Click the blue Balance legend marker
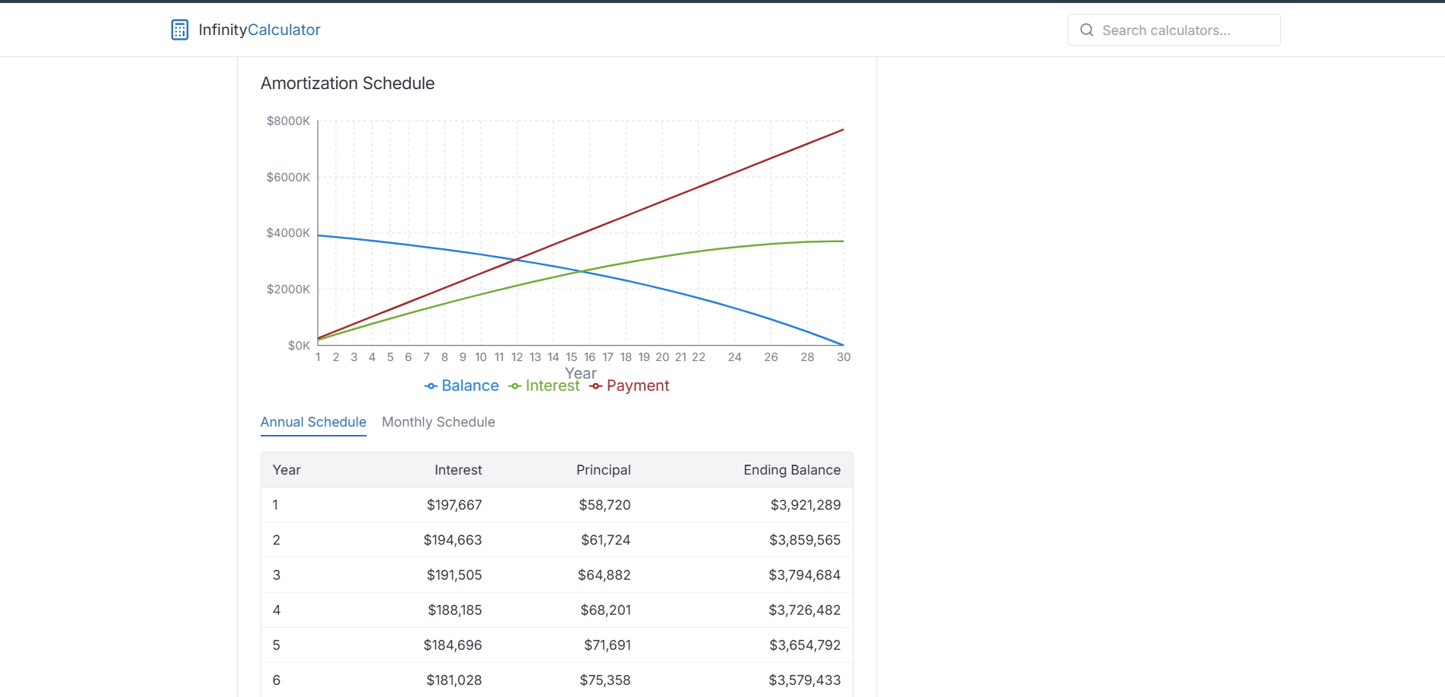The height and width of the screenshot is (697, 1445). (x=431, y=385)
